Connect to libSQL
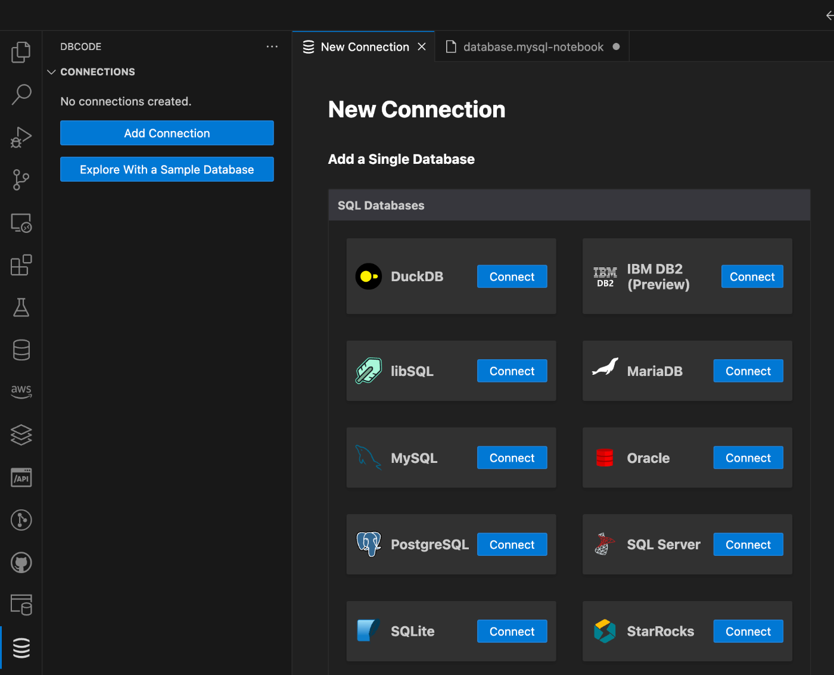 512,371
